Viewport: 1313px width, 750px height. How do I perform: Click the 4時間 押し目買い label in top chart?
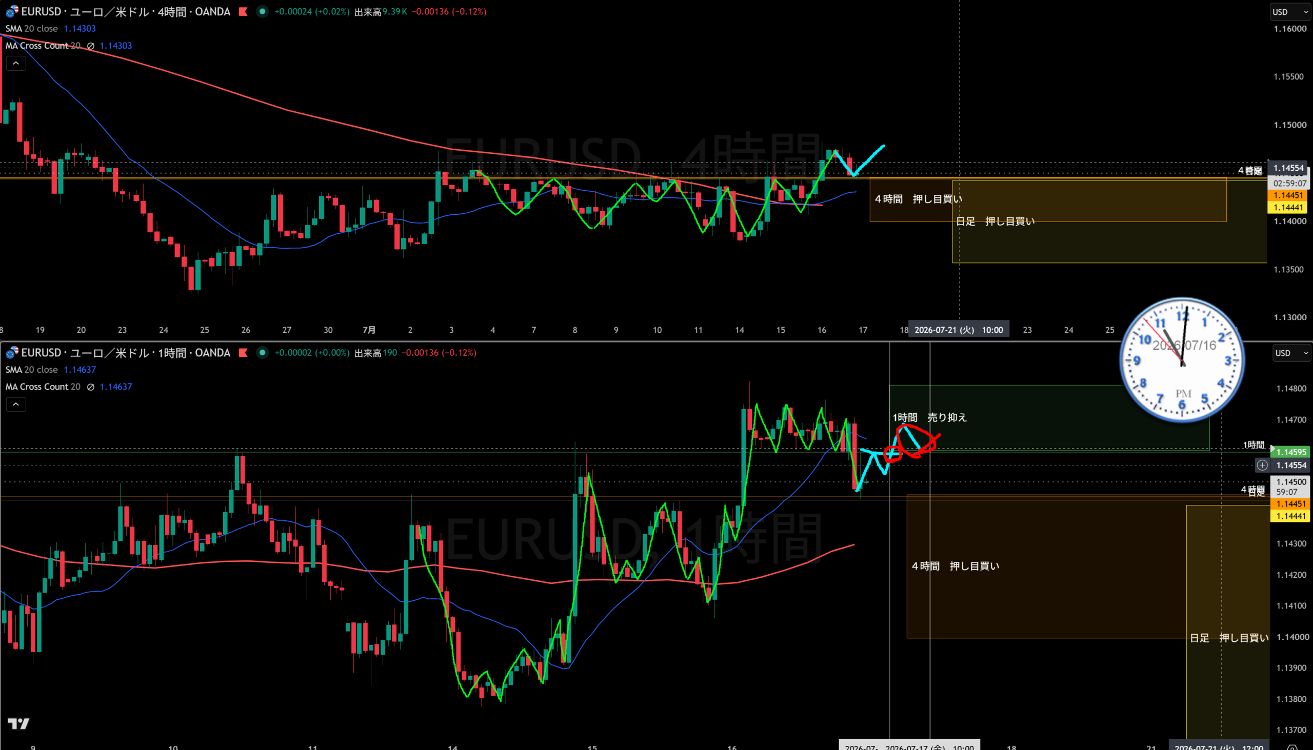[918, 199]
